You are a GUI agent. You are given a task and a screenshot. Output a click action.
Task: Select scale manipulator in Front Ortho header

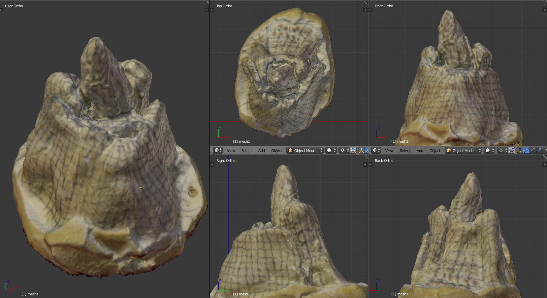pos(539,150)
